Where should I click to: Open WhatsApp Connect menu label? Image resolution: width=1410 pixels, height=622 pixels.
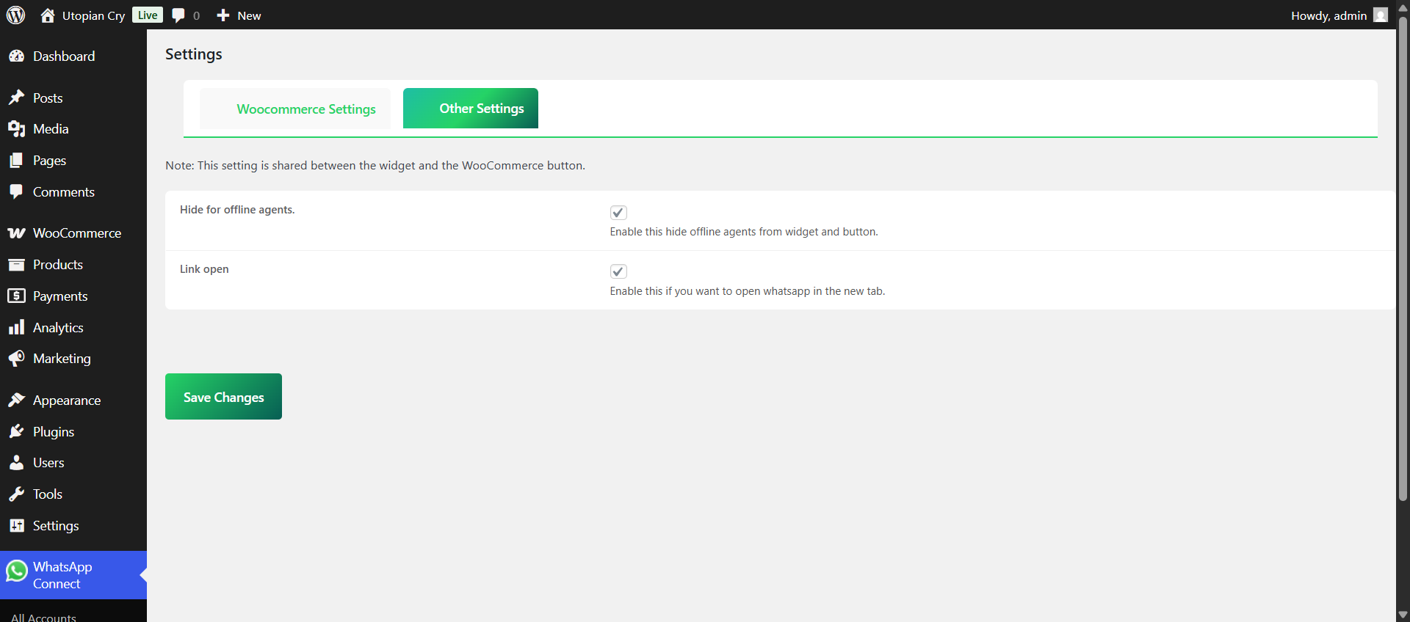tap(62, 575)
